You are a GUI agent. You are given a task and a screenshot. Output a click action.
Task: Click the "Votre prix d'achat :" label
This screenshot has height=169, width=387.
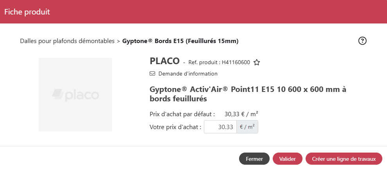(x=175, y=127)
